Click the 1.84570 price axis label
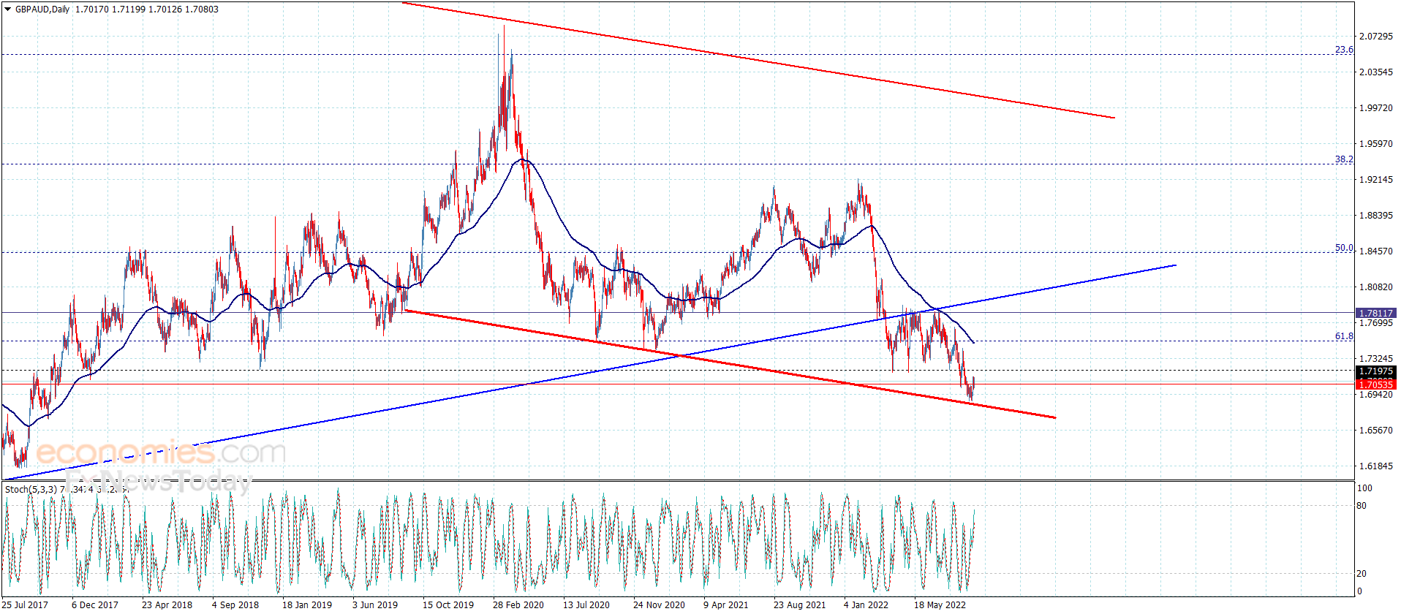Image resolution: width=1401 pixels, height=614 pixels. [1375, 251]
